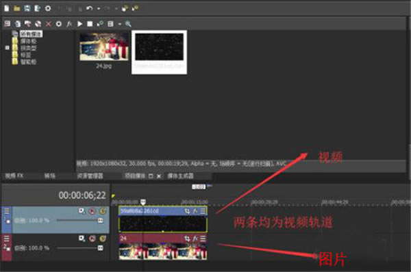This screenshot has width=411, height=272.
Task: Minimize track 1 height via small square
Action: click(8, 221)
